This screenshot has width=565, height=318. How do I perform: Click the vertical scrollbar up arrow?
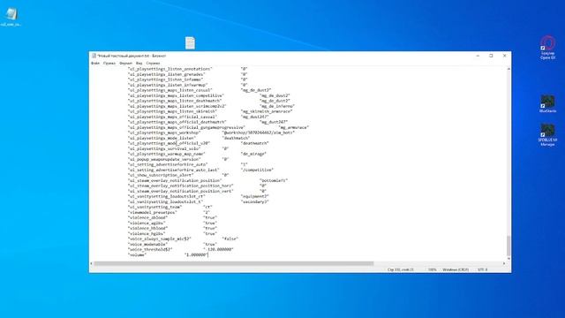(508, 69)
